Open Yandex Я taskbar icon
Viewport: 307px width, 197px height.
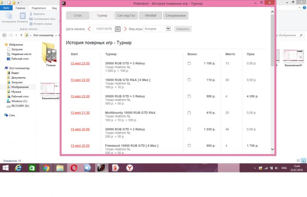coord(115,168)
